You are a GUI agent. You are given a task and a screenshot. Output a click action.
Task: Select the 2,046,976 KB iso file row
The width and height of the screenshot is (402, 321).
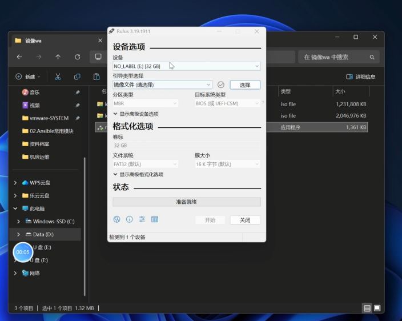231,115
